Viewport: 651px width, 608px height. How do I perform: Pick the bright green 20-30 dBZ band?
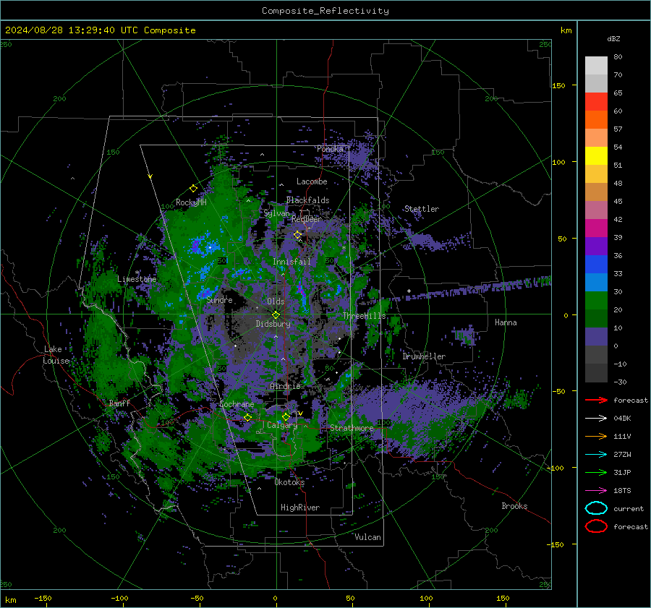point(596,301)
